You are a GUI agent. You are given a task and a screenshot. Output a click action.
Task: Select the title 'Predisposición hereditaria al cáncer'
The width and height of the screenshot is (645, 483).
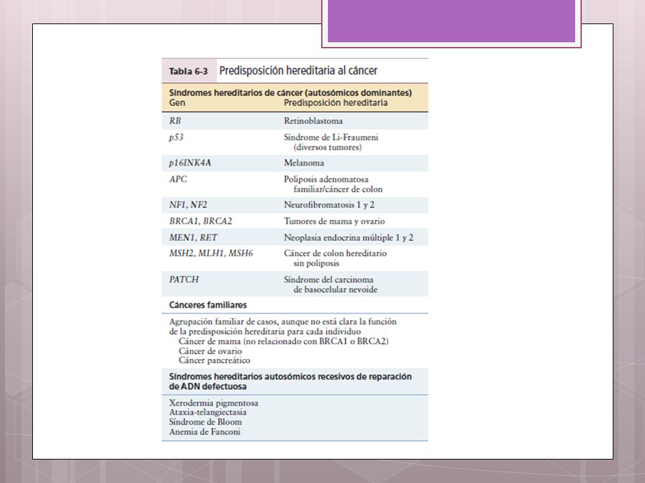pos(298,70)
